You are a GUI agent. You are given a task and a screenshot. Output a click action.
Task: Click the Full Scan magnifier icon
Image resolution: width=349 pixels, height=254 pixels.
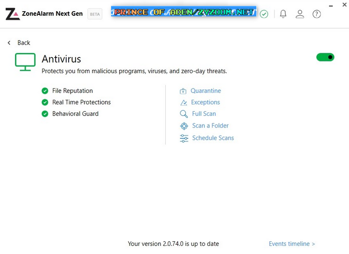tap(184, 114)
